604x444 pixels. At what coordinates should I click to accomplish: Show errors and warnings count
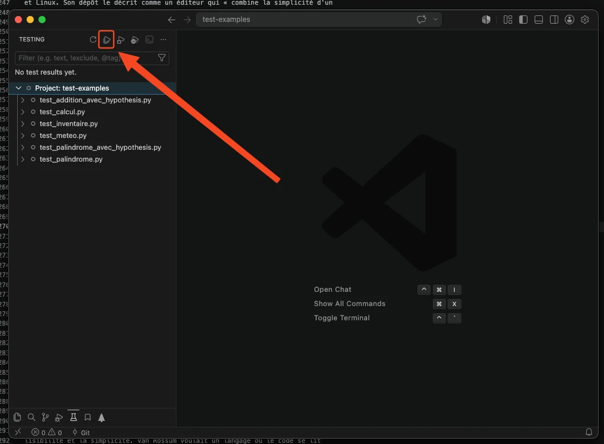click(47, 432)
